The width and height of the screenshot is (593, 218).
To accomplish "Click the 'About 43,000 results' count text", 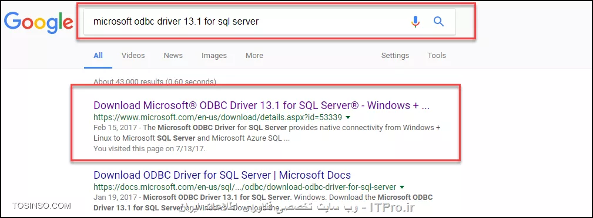I will 155,81.
